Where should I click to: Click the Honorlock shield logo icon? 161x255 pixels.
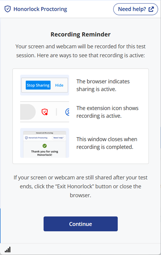[x=8, y=9]
